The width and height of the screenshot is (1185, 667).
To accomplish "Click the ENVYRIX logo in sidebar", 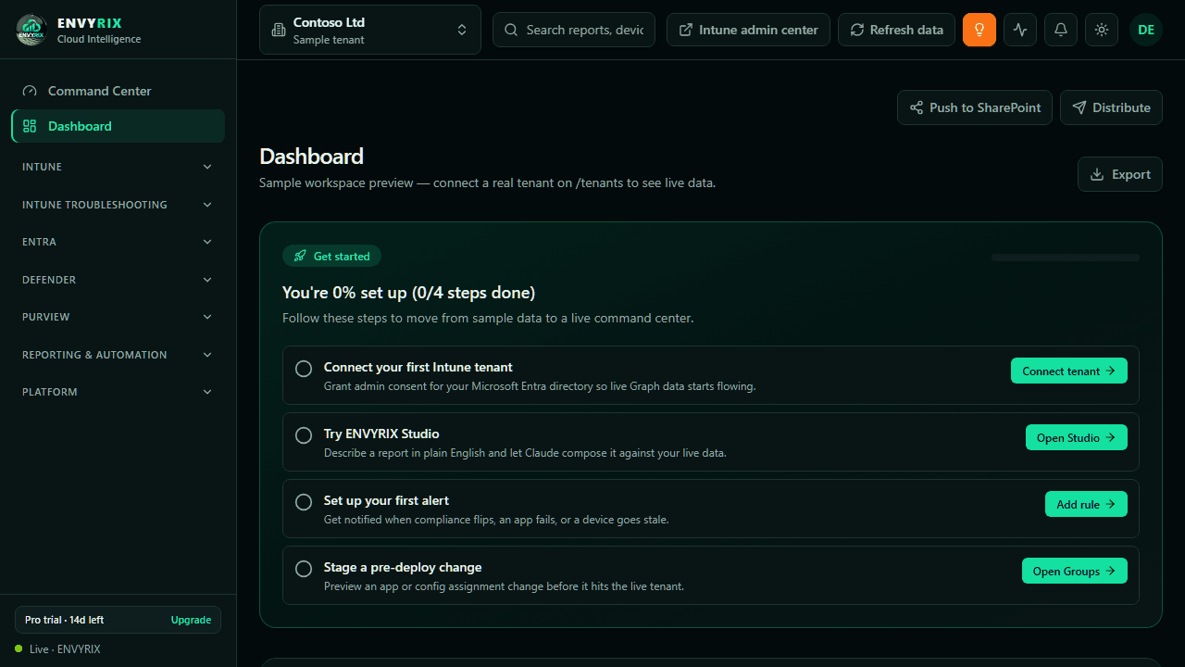I will [x=31, y=30].
